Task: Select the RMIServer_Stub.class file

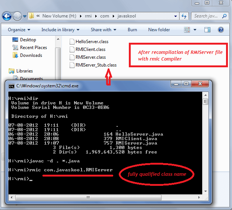Action: pos(96,65)
